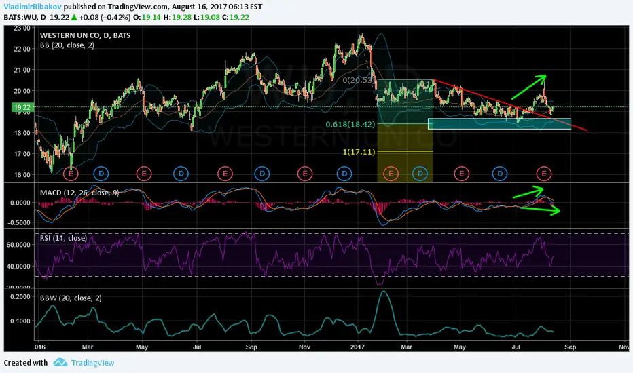Click the close value C:19.22
The width and height of the screenshot is (633, 373).
(x=236, y=18)
